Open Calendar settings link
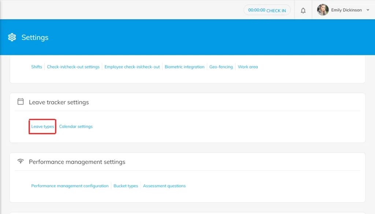Screen dimensions: 375x214 (76, 126)
